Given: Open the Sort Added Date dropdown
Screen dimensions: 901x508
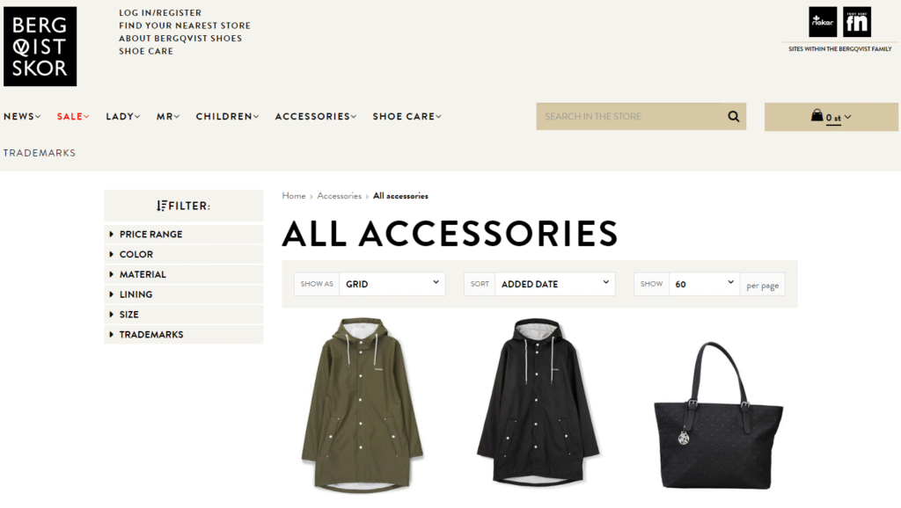Looking at the screenshot, I should tap(554, 284).
